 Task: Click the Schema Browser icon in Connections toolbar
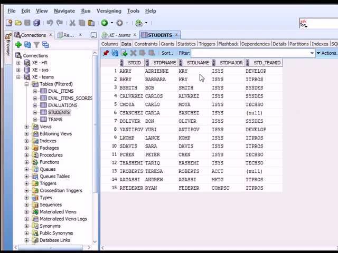click(45, 45)
